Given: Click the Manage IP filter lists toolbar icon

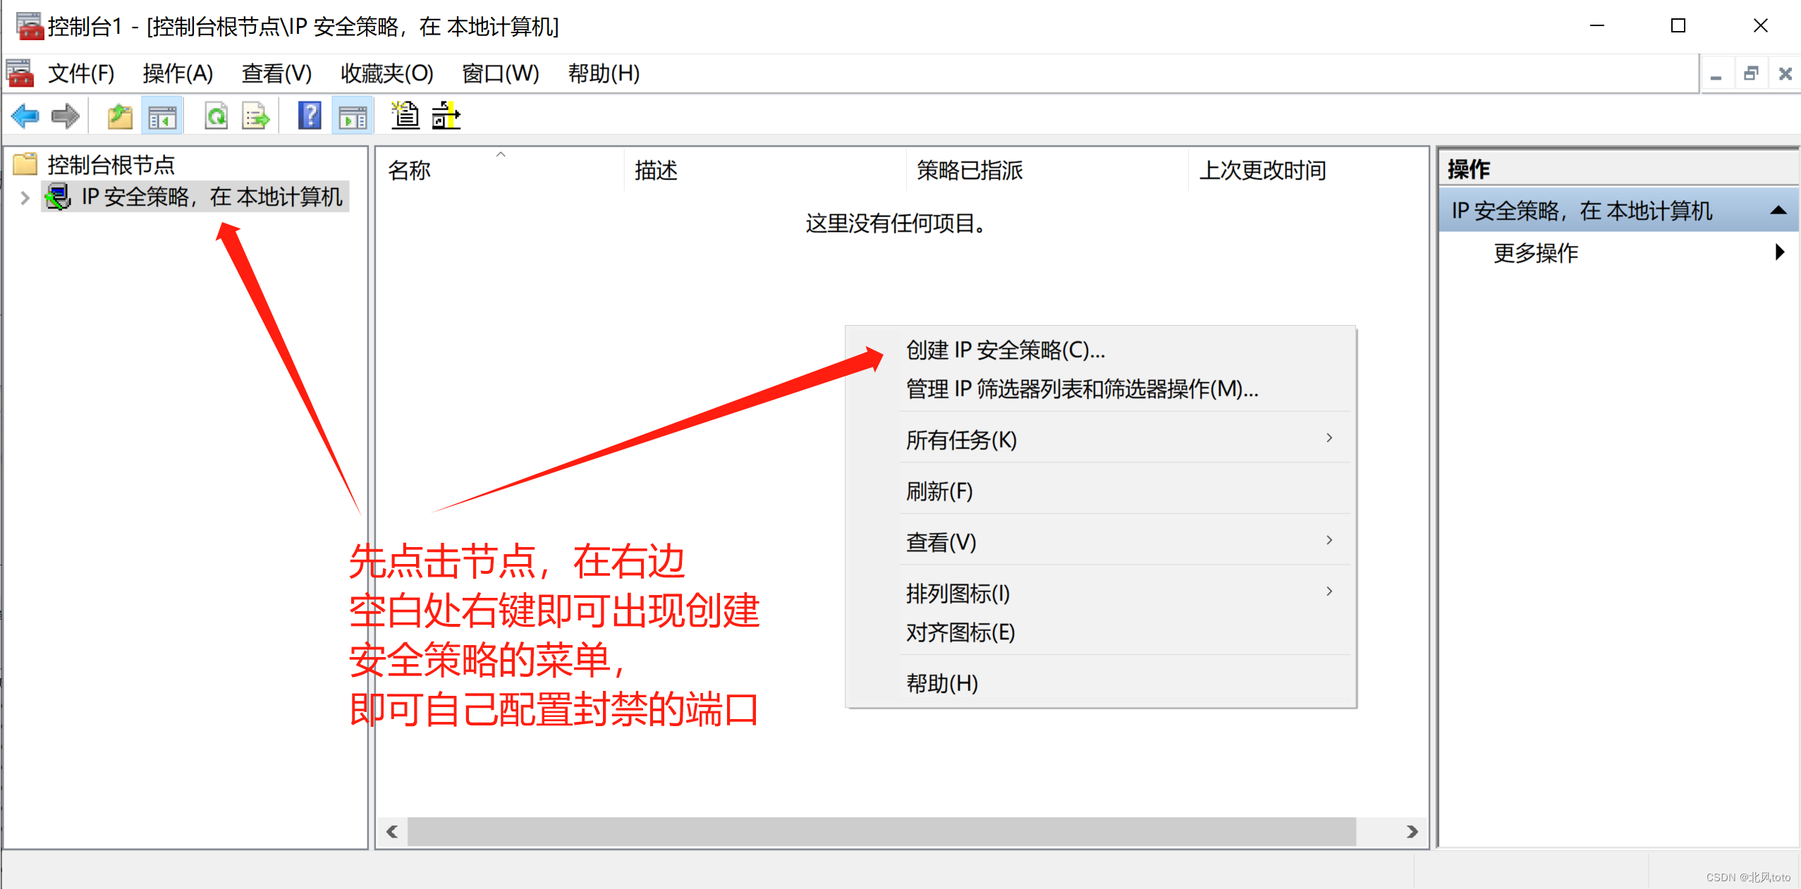Looking at the screenshot, I should 446,116.
